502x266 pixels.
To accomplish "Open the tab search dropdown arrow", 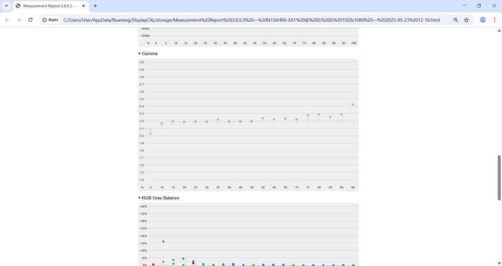I will pyautogui.click(x=6, y=6).
